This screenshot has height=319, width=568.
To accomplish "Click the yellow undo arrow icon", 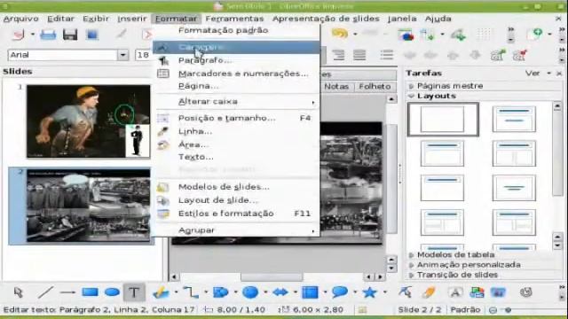I will coord(339,34).
